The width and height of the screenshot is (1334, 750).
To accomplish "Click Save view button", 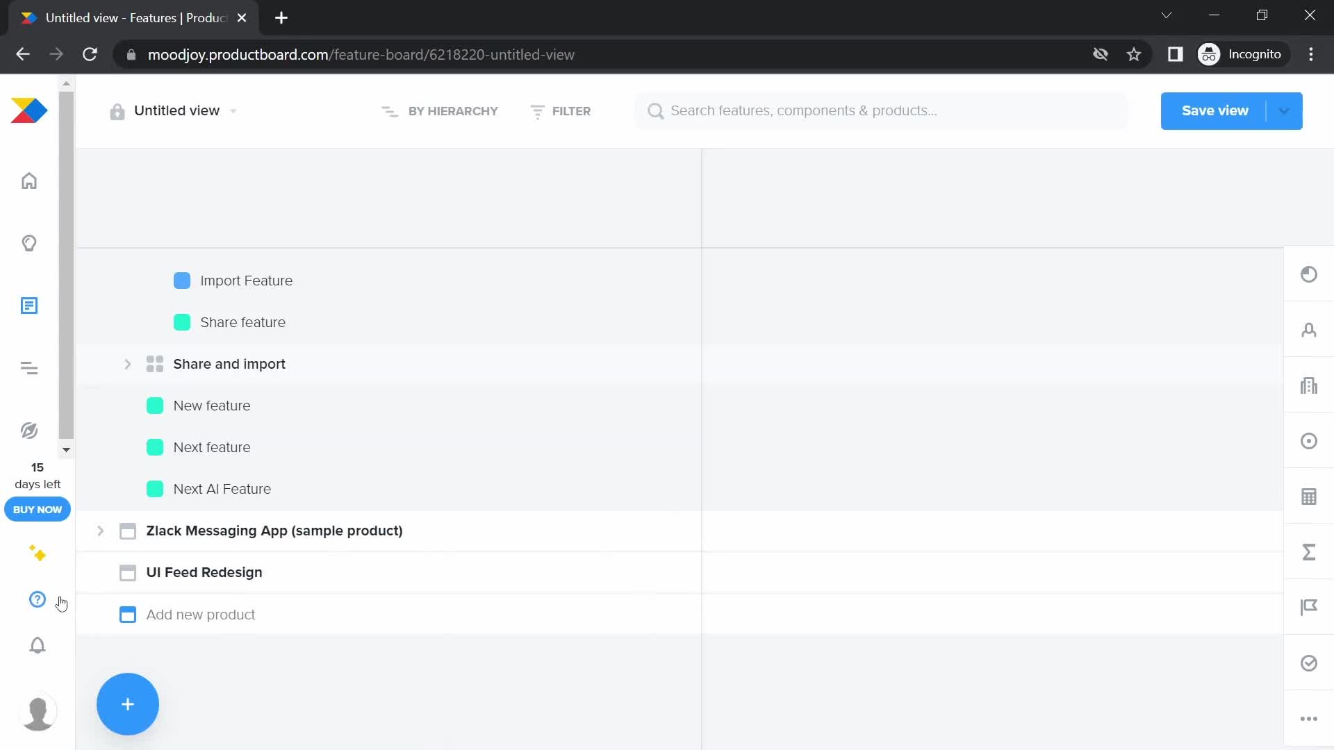I will click(x=1215, y=110).
